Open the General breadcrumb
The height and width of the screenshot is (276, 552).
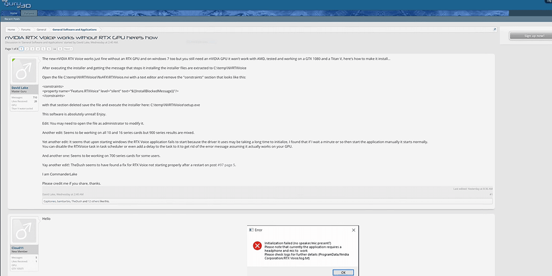(41, 30)
